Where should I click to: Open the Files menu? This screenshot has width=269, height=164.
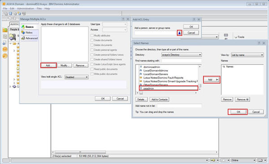(39, 9)
